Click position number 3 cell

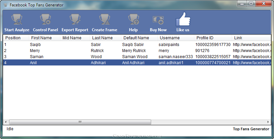[5, 57]
